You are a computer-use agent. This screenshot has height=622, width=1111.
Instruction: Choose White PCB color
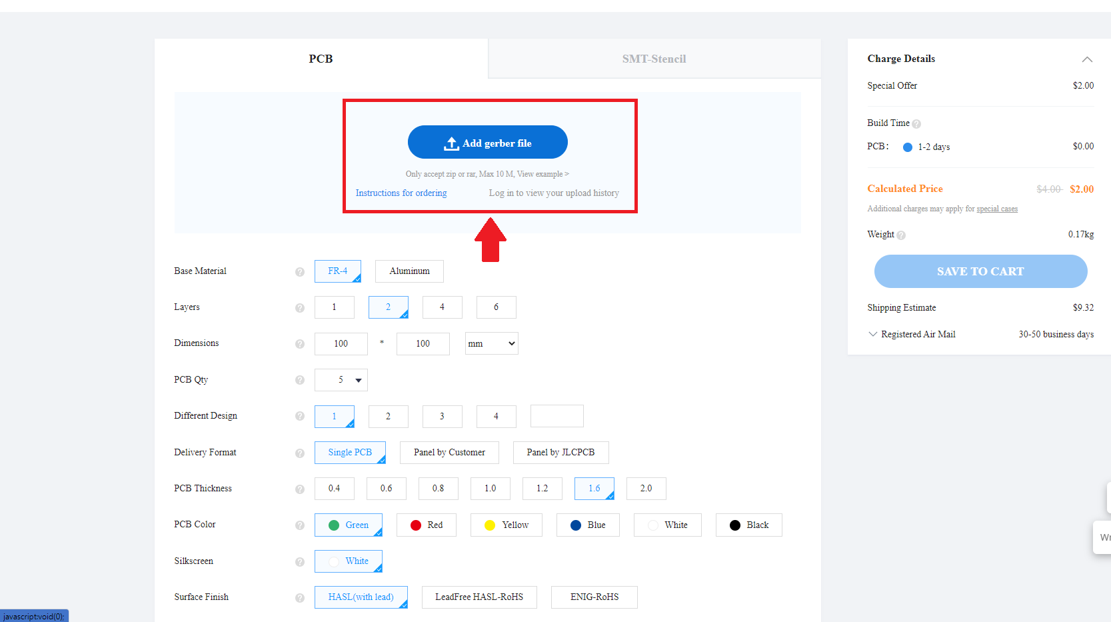tap(668, 525)
